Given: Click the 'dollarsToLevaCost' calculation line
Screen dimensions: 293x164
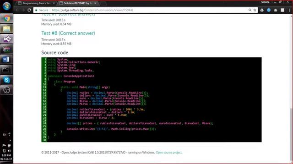Looking at the screenshot, I should coord(101,112).
